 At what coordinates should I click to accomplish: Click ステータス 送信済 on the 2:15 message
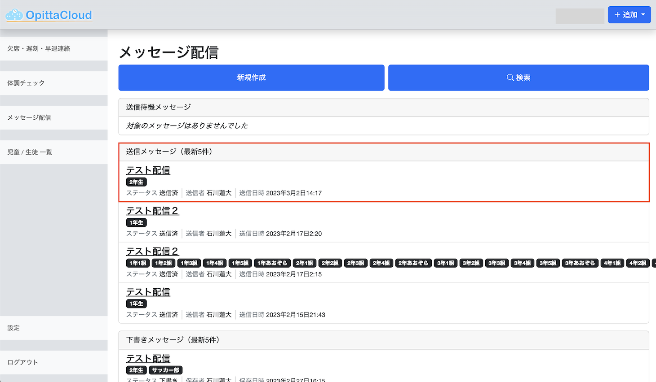152,274
